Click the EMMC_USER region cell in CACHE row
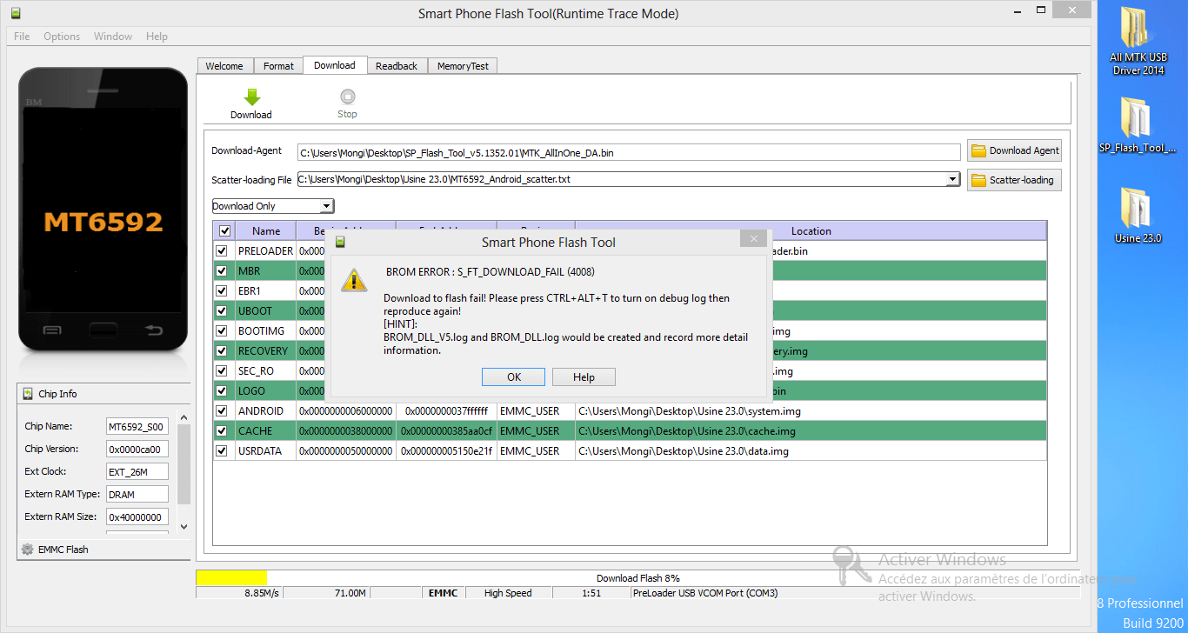Image resolution: width=1188 pixels, height=633 pixels. [x=536, y=431]
